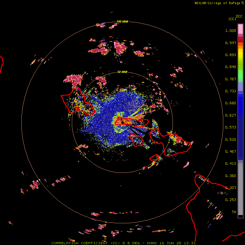Screen dimensions: 245x245
Task: Click the 1.000 value on the color scale
Action: [x=231, y=30]
